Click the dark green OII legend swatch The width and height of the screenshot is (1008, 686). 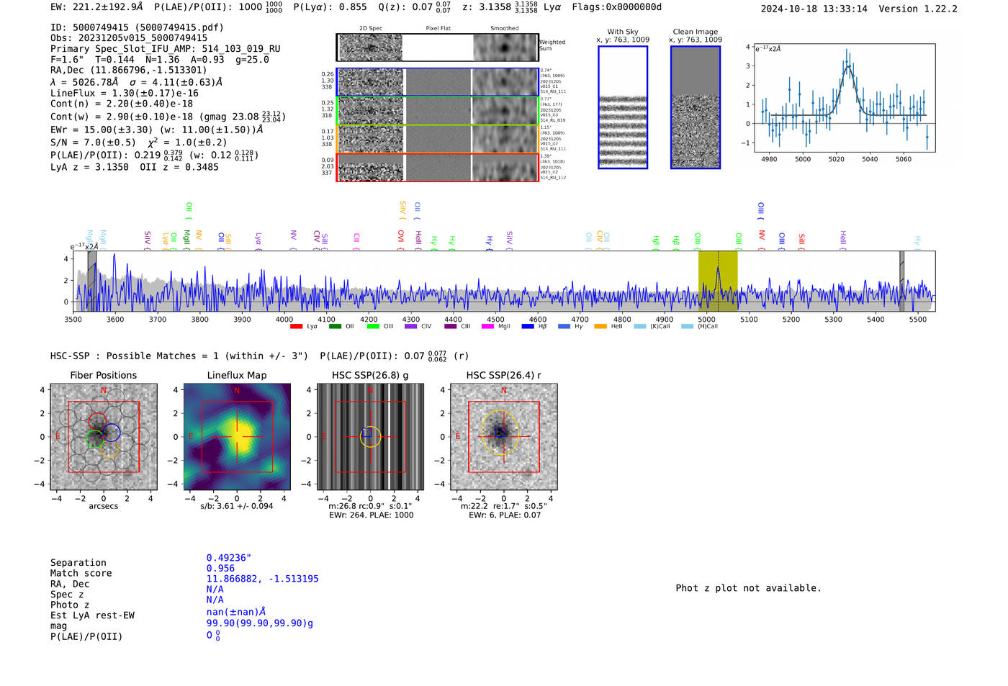click(335, 327)
